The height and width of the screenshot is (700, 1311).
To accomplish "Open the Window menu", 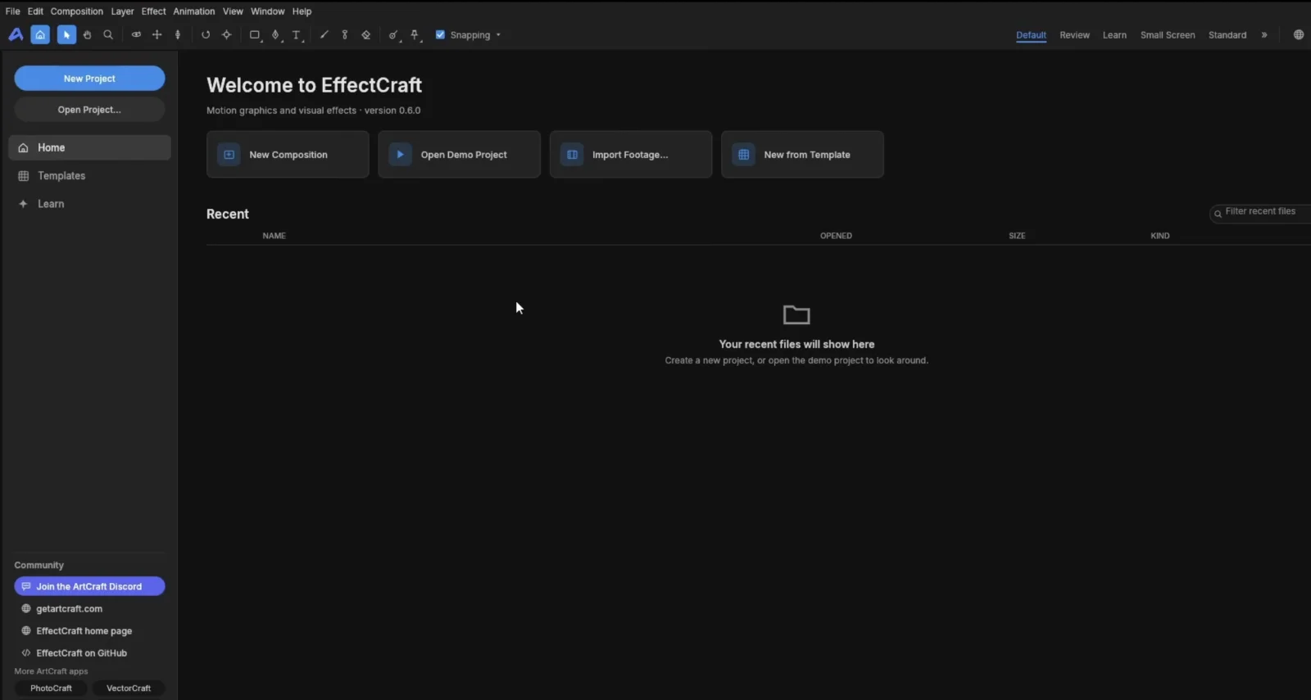I will tap(268, 11).
